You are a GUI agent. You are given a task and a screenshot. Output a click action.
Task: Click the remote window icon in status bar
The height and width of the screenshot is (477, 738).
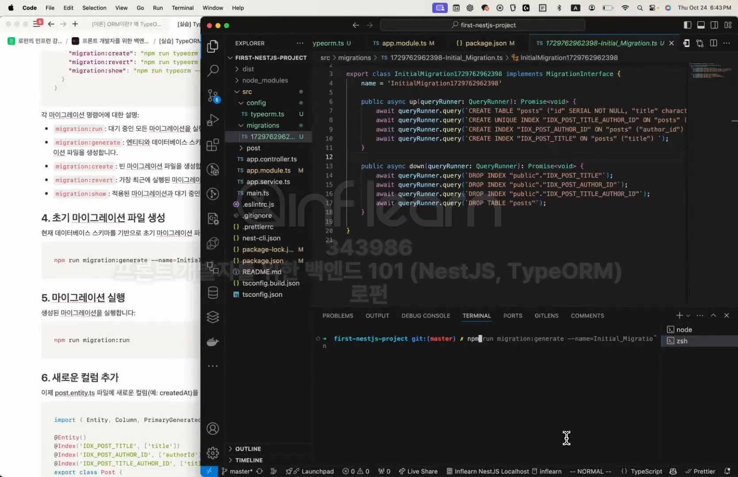point(209,471)
